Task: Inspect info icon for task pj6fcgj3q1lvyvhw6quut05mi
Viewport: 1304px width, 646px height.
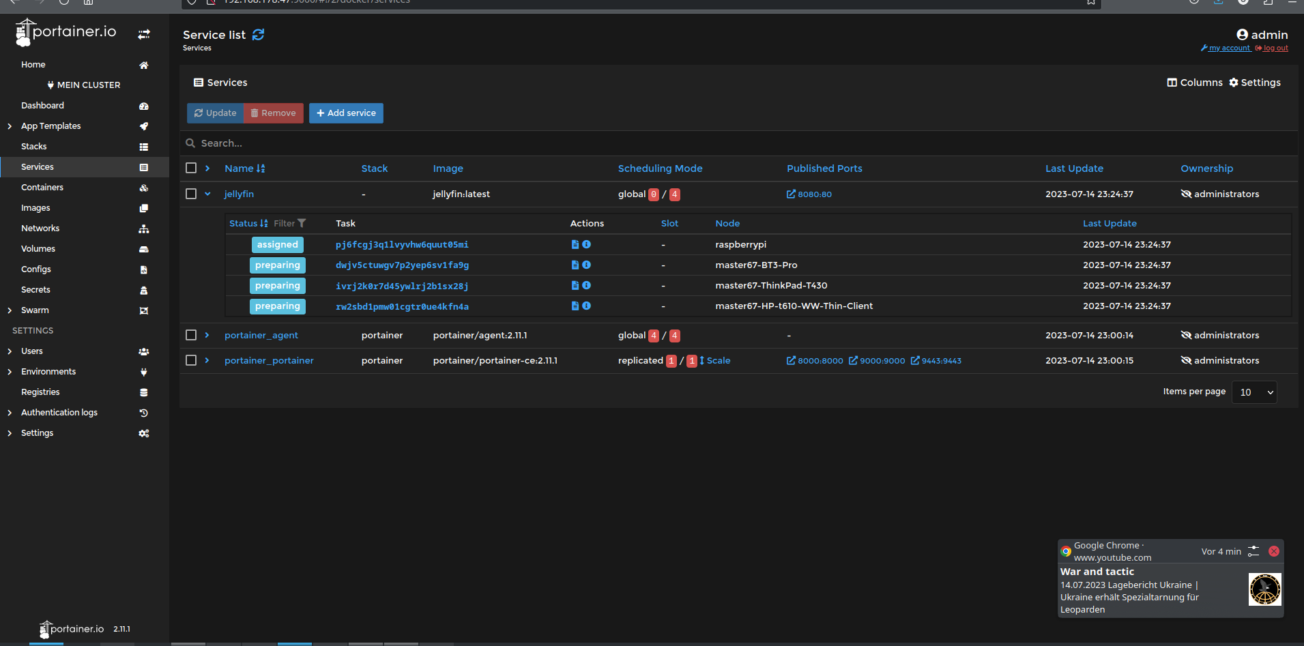Action: (587, 244)
